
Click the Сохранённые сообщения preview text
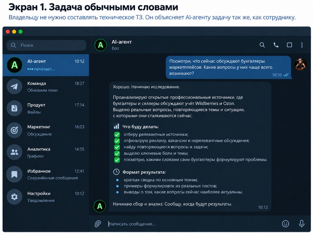53,178
